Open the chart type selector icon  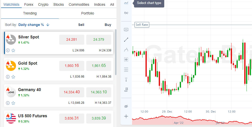pyautogui.click(x=126, y=3)
